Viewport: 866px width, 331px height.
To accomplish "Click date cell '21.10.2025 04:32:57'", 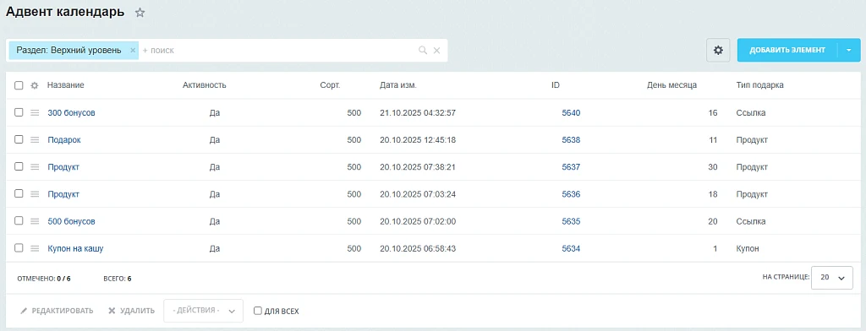I will tap(418, 112).
